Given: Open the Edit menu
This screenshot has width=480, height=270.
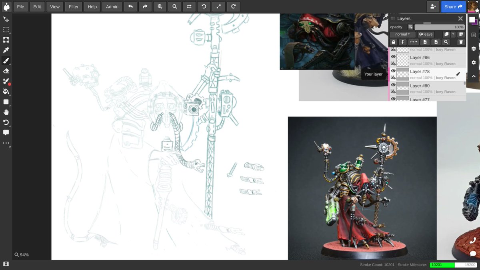Looking at the screenshot, I should (x=37, y=6).
